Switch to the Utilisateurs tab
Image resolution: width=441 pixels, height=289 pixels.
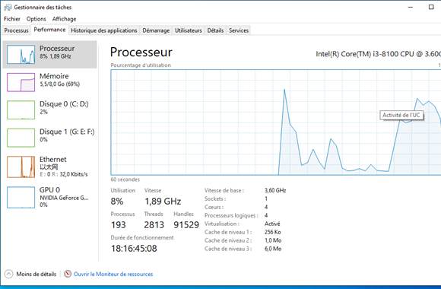point(188,30)
